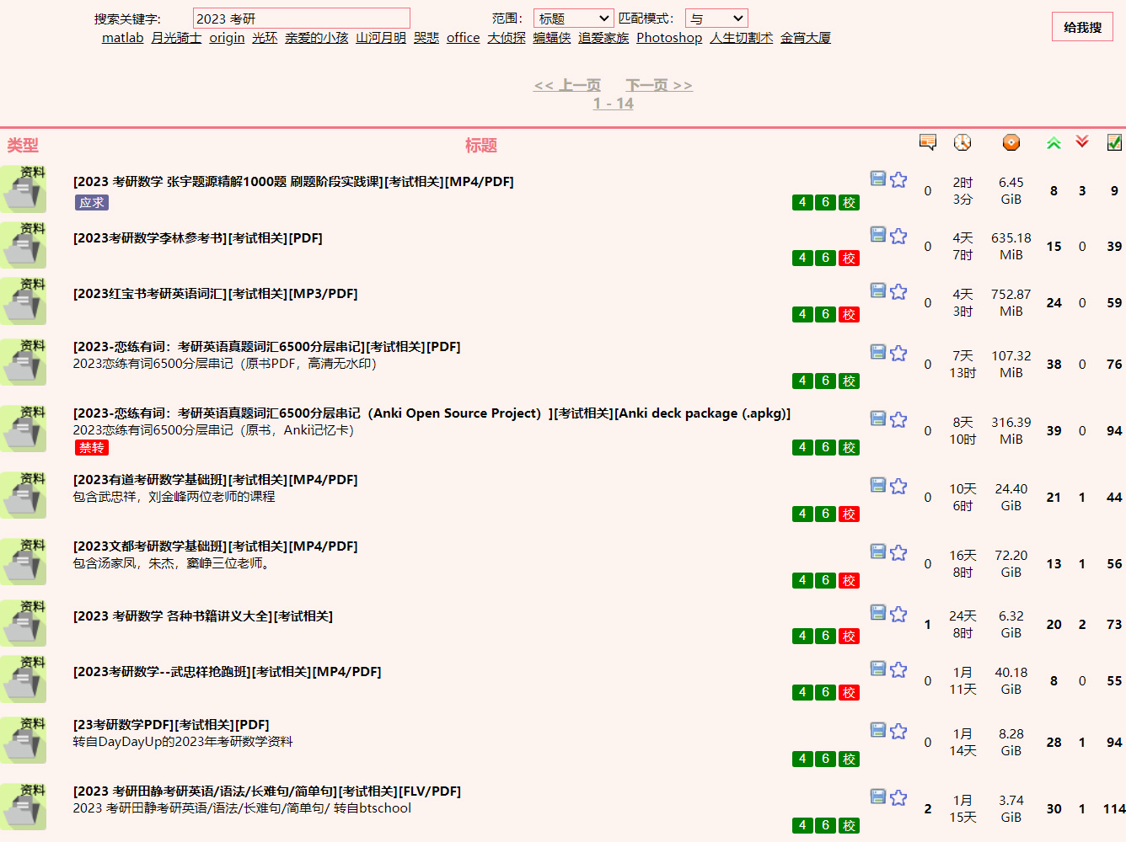Sort by size disc icon
This screenshot has height=842, width=1126.
pos(1011,142)
